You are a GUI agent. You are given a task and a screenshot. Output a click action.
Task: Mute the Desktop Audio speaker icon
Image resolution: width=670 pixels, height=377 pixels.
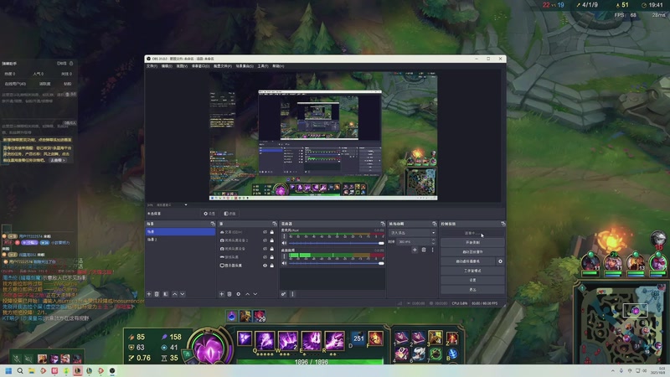[284, 263]
